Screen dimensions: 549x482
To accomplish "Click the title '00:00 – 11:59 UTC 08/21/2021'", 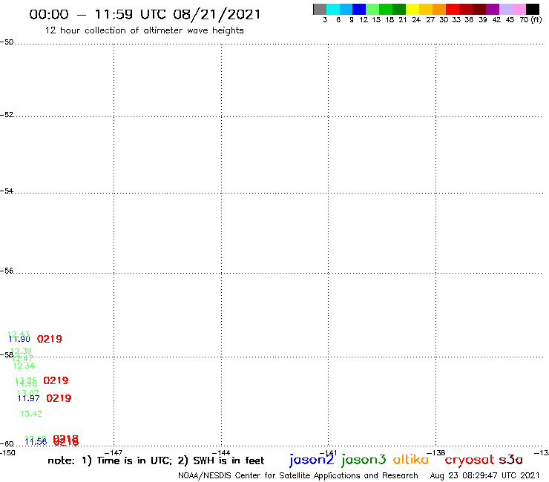I will (x=145, y=14).
